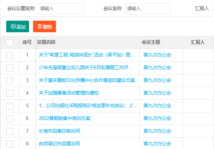Click the trash icon on 删除 button
Screen dimensions: 214x149
[x=40, y=26]
